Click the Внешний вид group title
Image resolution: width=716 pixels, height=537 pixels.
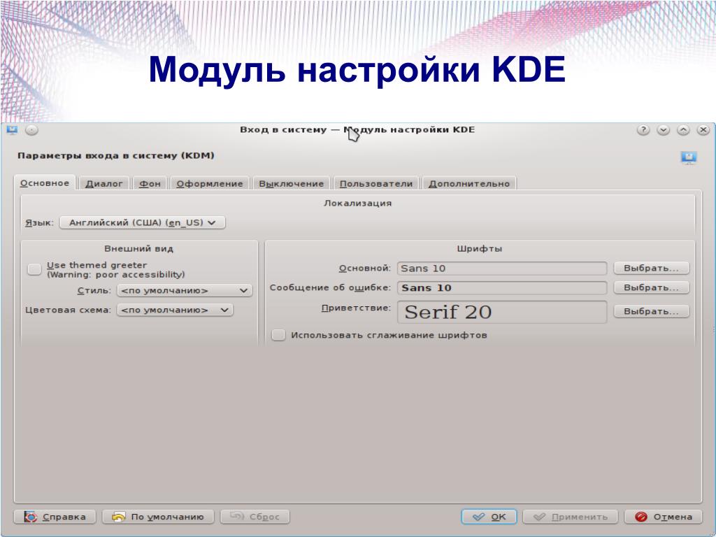click(x=139, y=249)
